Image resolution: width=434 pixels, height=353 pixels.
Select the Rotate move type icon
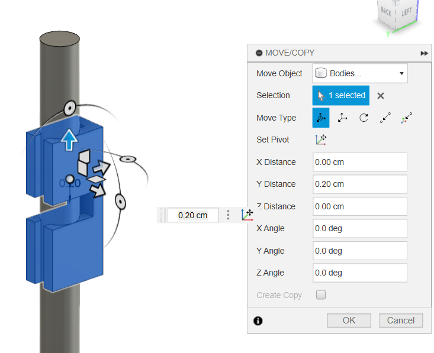pyautogui.click(x=364, y=118)
